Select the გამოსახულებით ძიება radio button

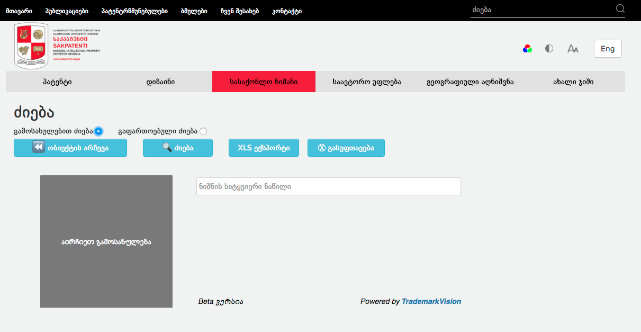[x=98, y=131]
